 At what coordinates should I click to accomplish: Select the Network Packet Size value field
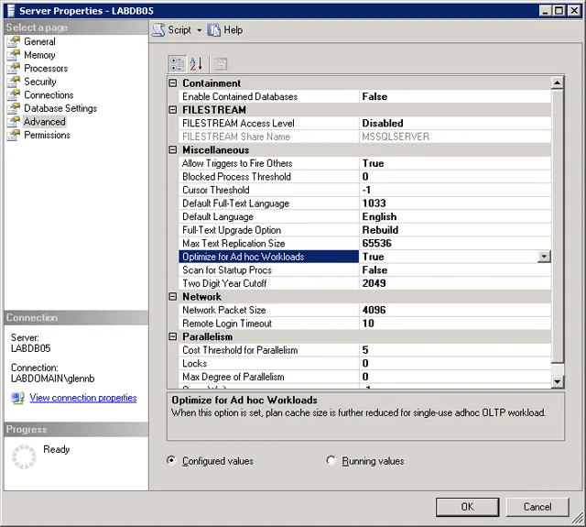click(x=453, y=311)
